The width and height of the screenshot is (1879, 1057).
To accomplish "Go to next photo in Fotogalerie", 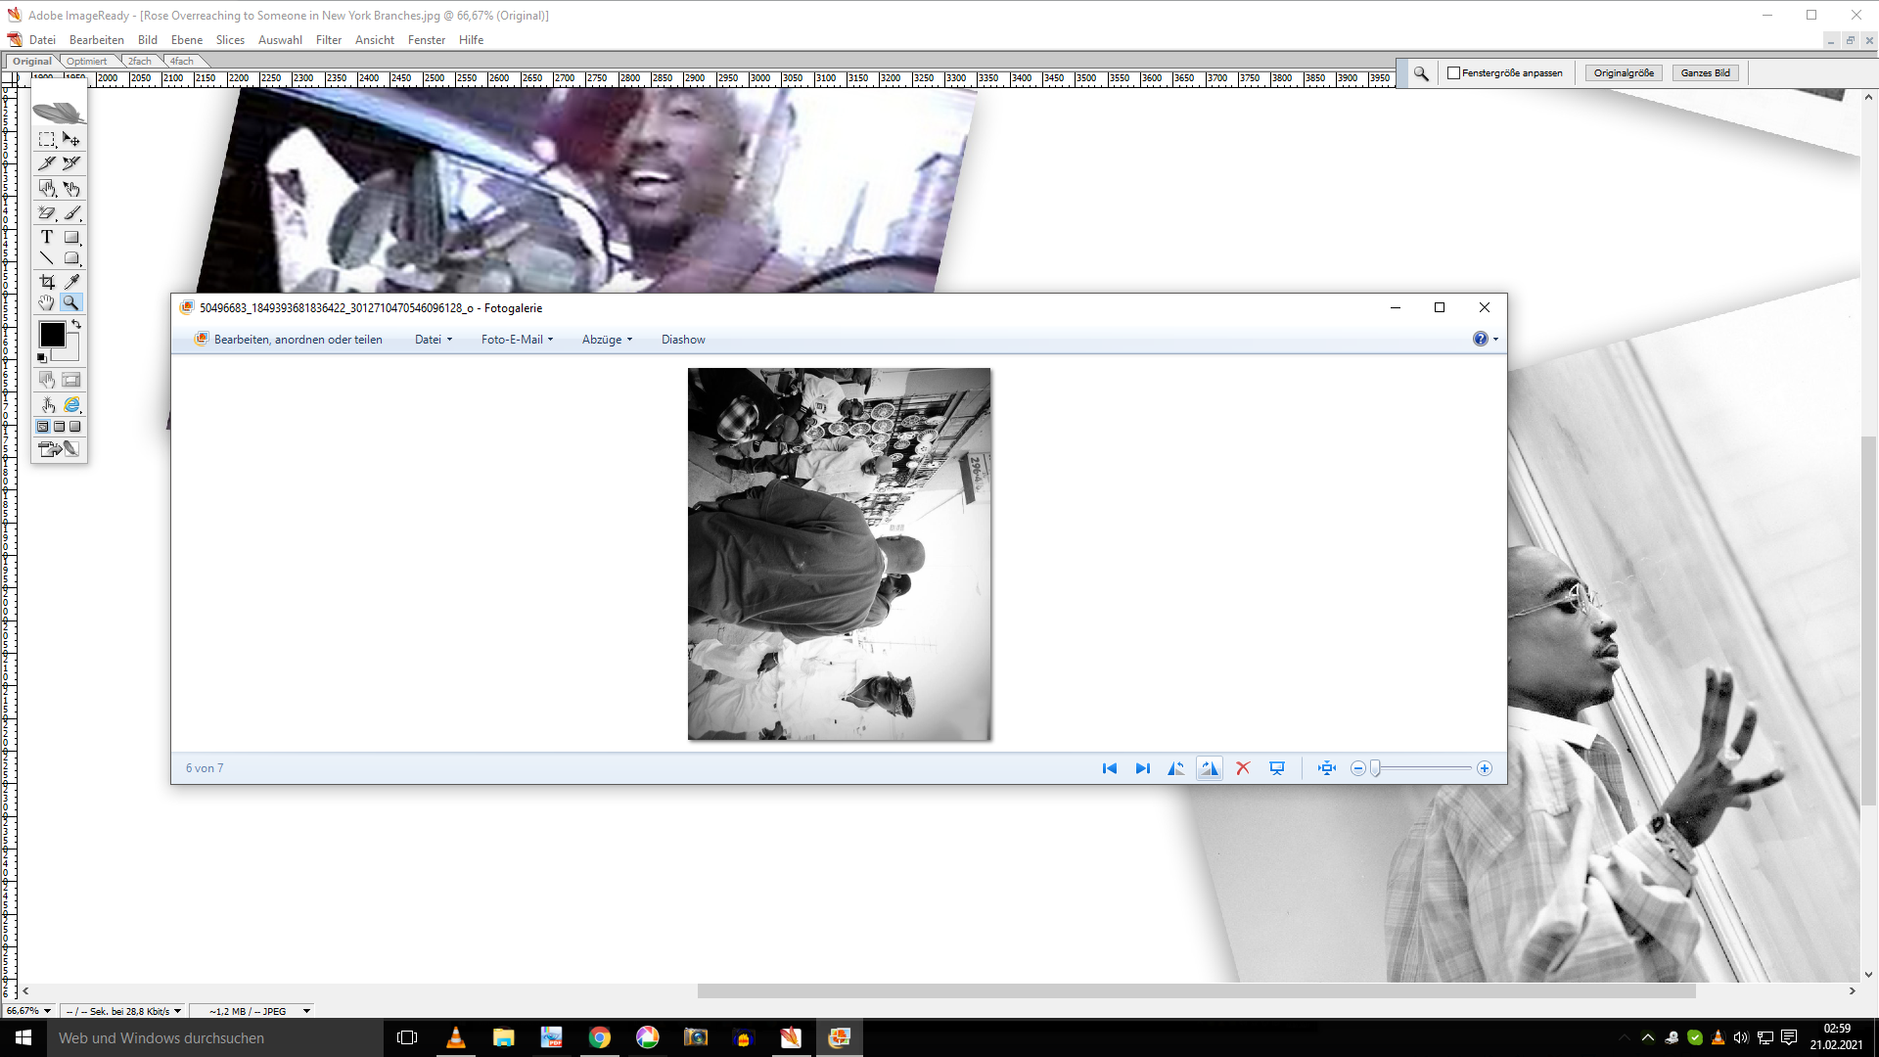I will 1142,768.
